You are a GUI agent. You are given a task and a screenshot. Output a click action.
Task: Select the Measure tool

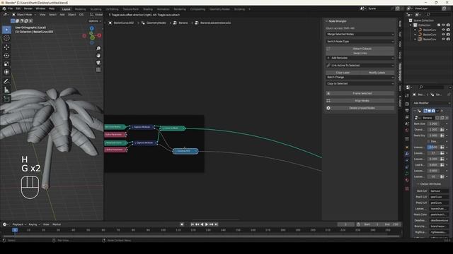click(6, 90)
